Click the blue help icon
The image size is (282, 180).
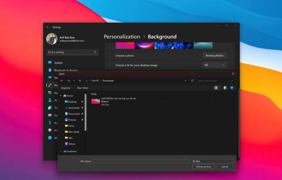pos(232,88)
